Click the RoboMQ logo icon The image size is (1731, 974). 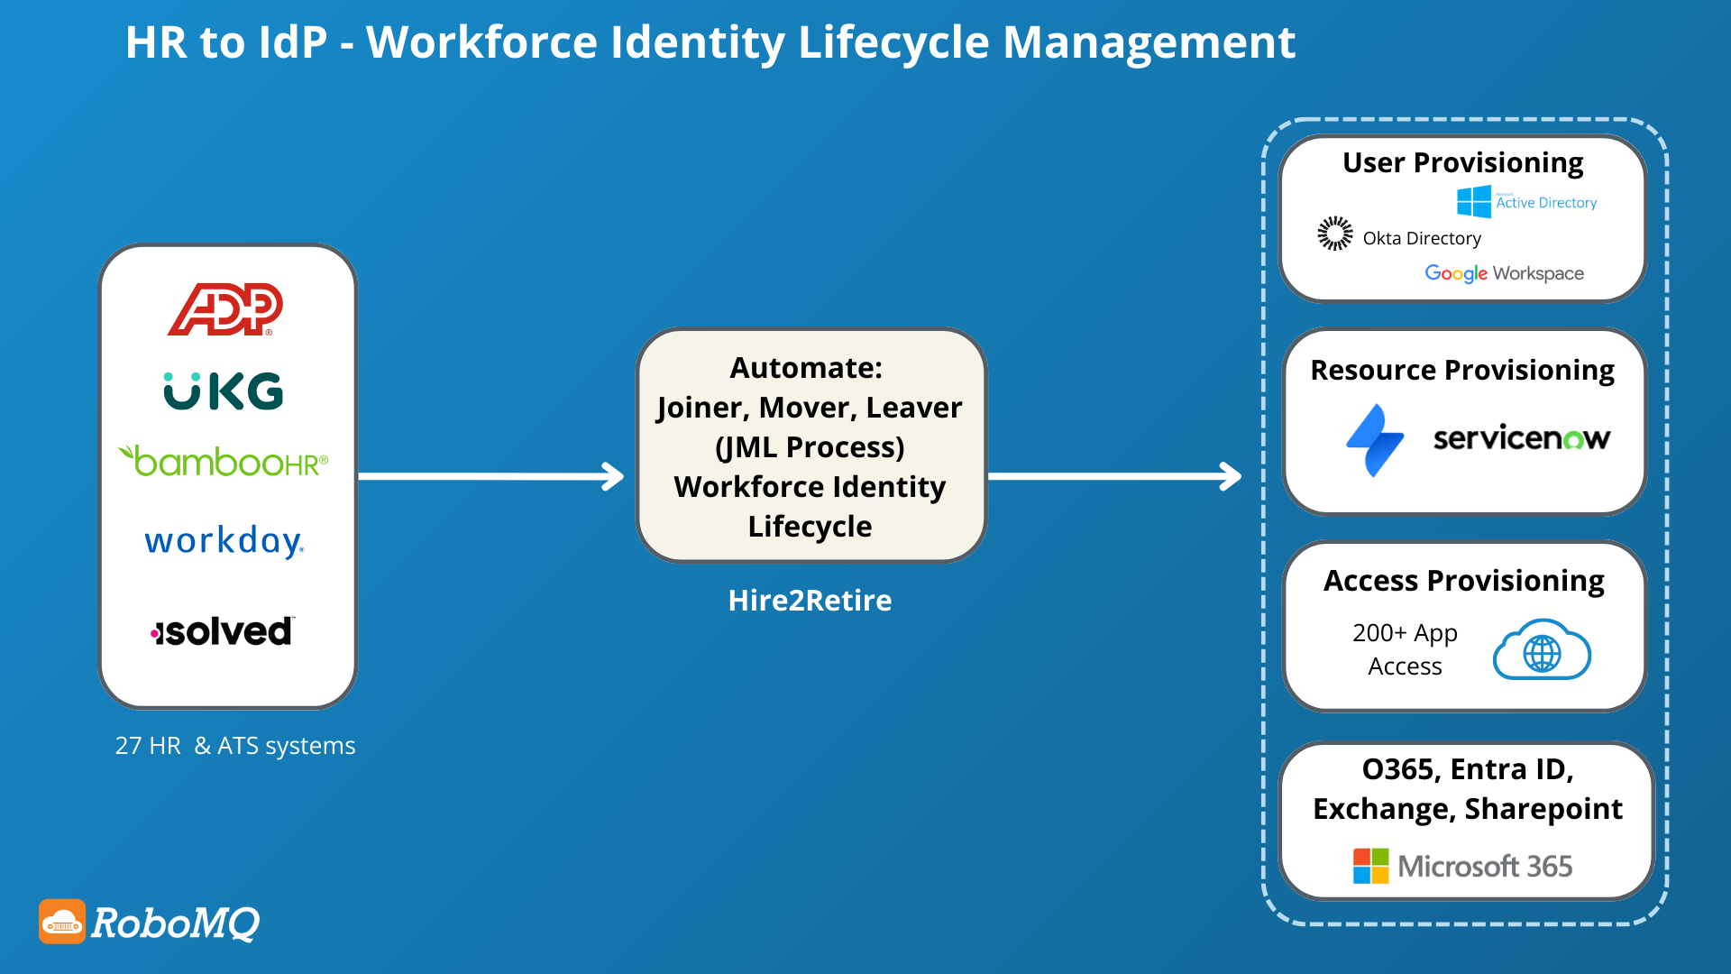(x=62, y=922)
